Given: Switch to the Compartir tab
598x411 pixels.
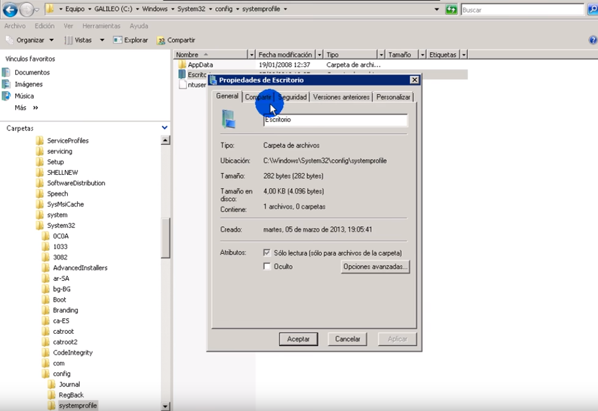Looking at the screenshot, I should click(258, 97).
